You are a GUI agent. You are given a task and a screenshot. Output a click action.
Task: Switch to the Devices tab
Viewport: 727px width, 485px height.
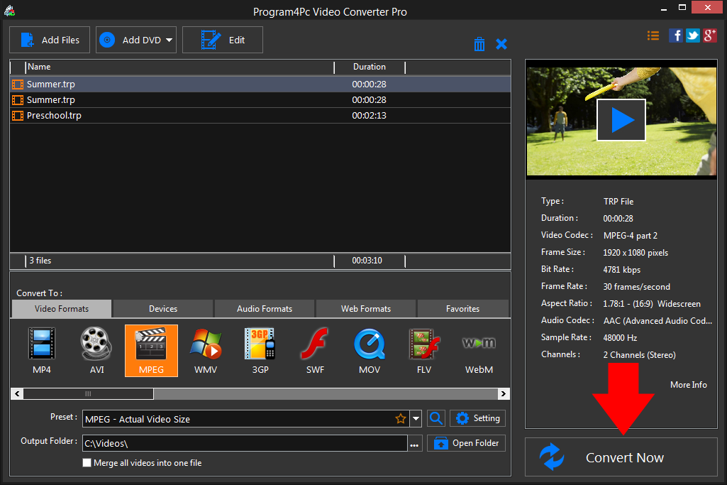(x=162, y=308)
